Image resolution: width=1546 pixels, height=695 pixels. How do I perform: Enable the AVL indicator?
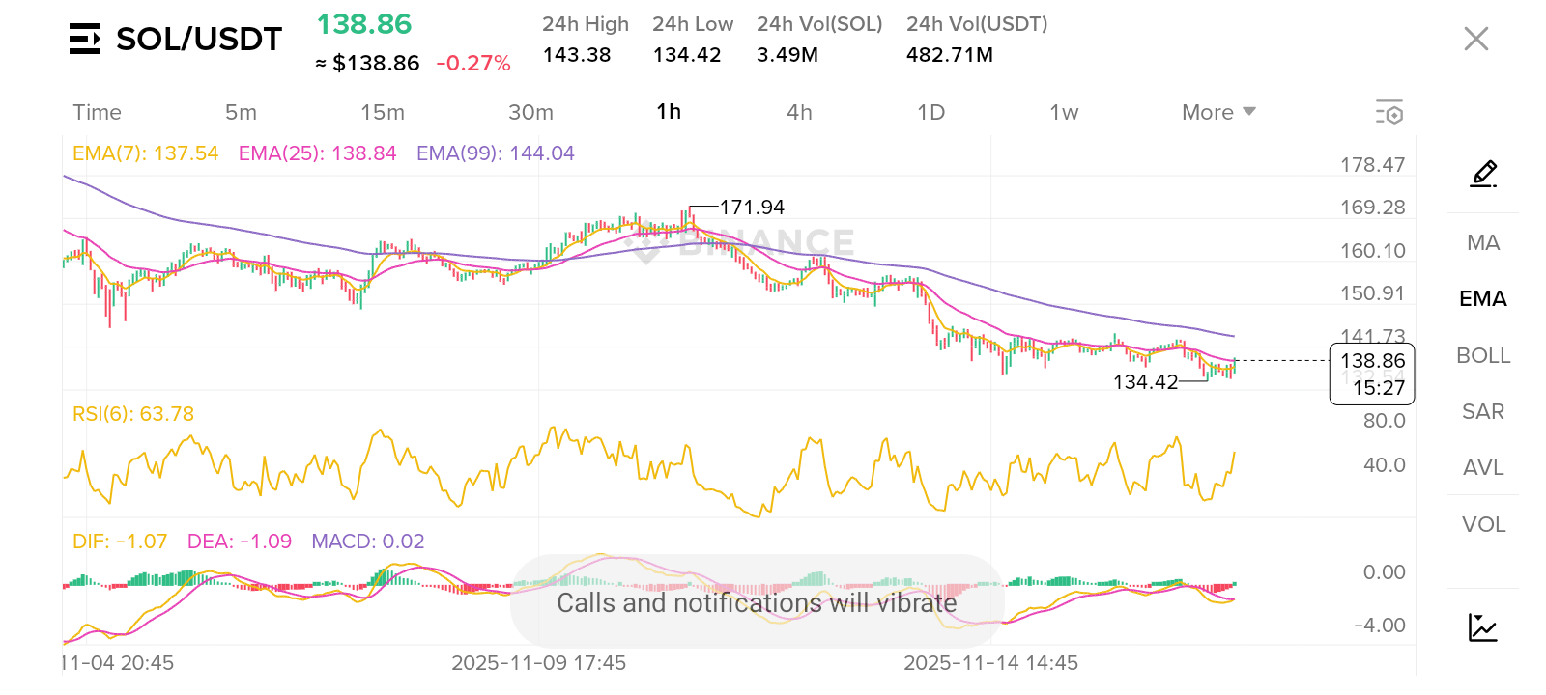click(x=1483, y=468)
